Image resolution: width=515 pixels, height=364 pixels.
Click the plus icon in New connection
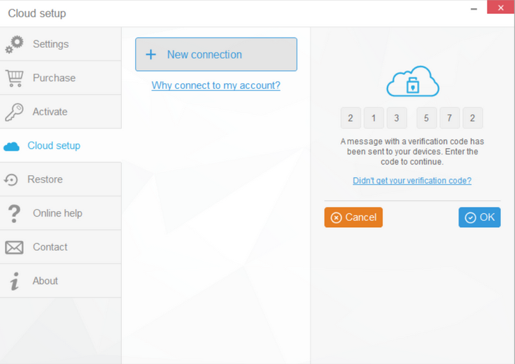point(151,54)
